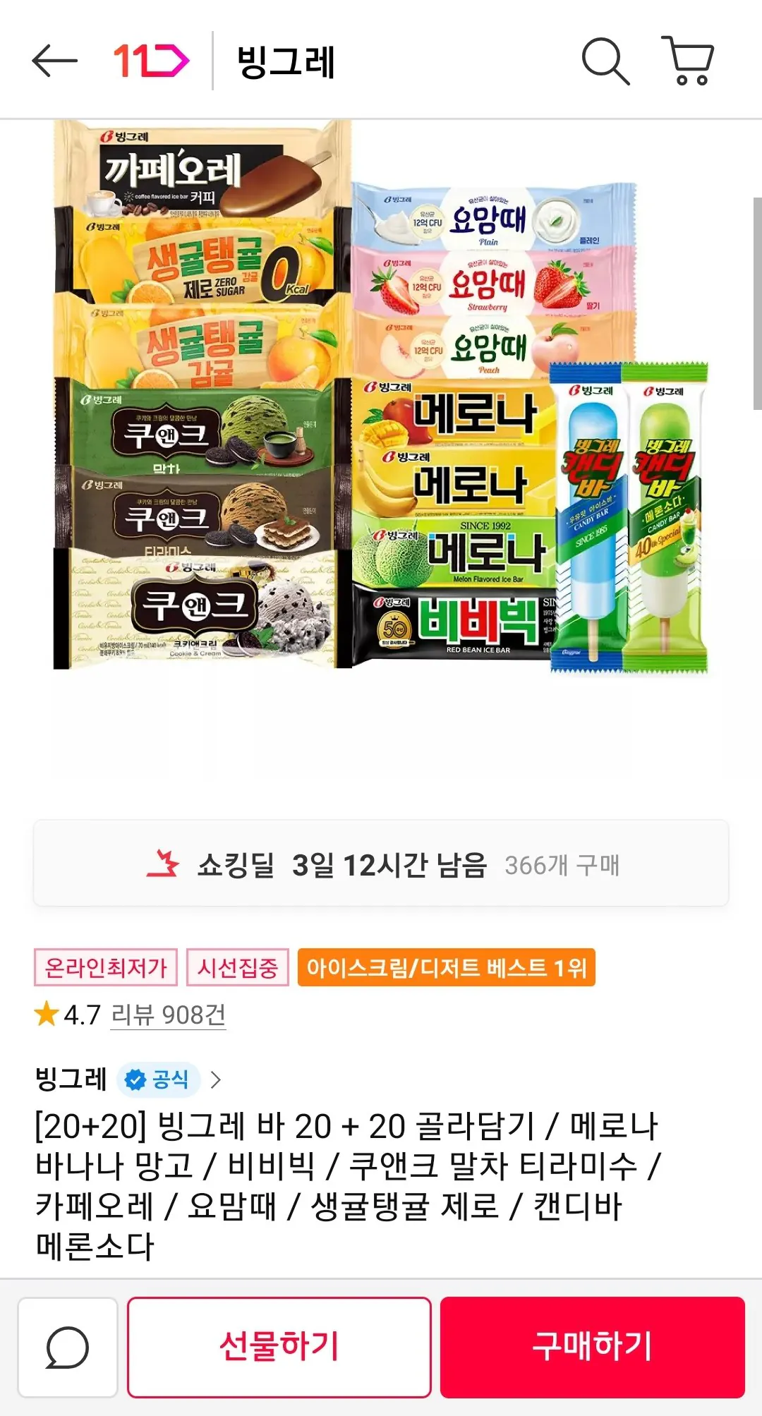Expand the 빙그레 brand store chevron

(x=216, y=1079)
